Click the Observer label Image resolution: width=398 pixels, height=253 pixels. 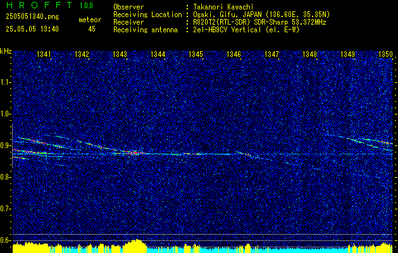128,7
